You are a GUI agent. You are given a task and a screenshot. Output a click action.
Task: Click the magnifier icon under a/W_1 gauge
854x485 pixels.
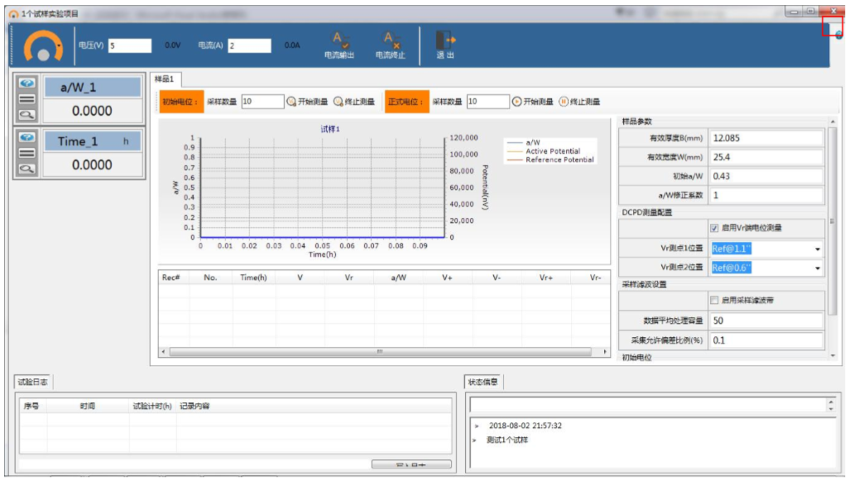tap(27, 115)
